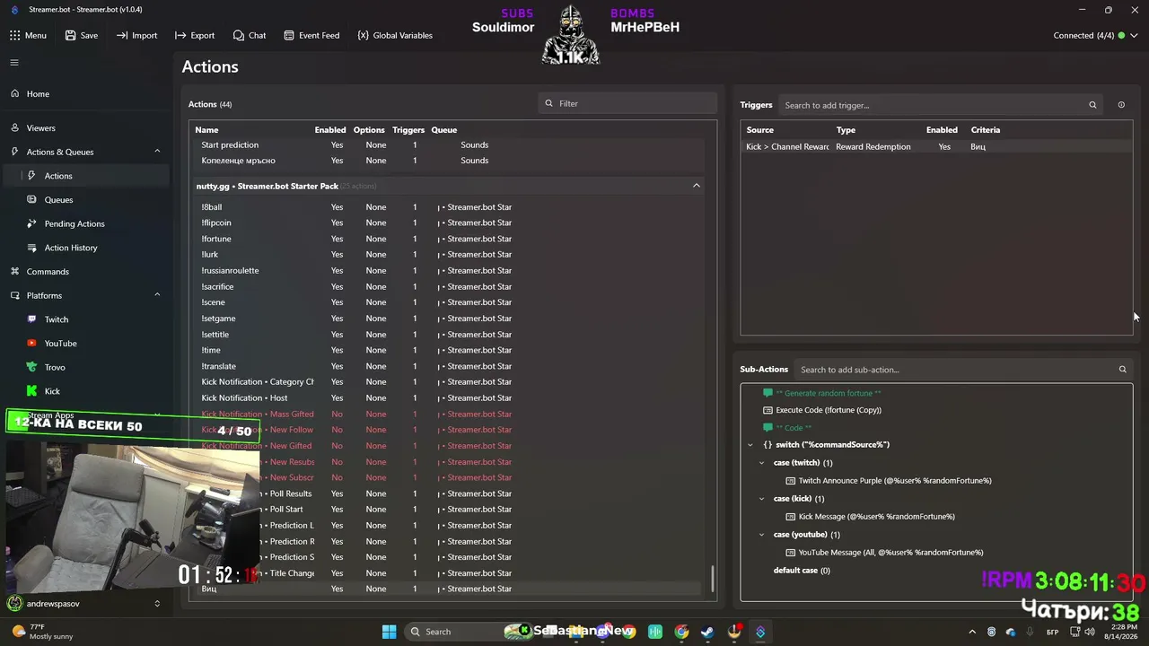Open the Event Feed
This screenshot has width=1149, height=646.
pyautogui.click(x=311, y=35)
